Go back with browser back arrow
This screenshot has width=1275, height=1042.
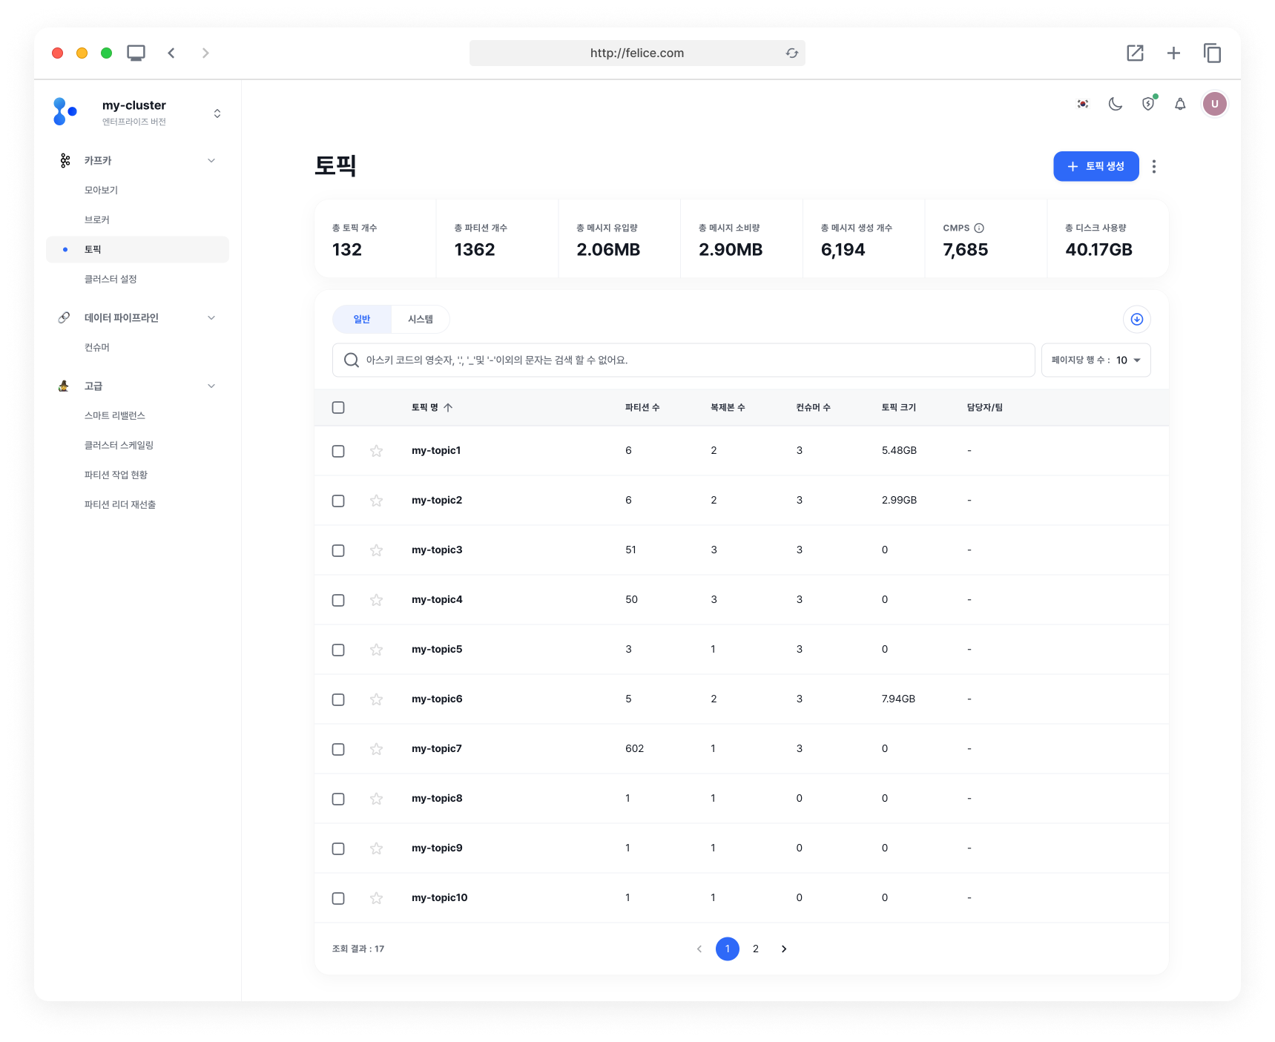click(171, 53)
